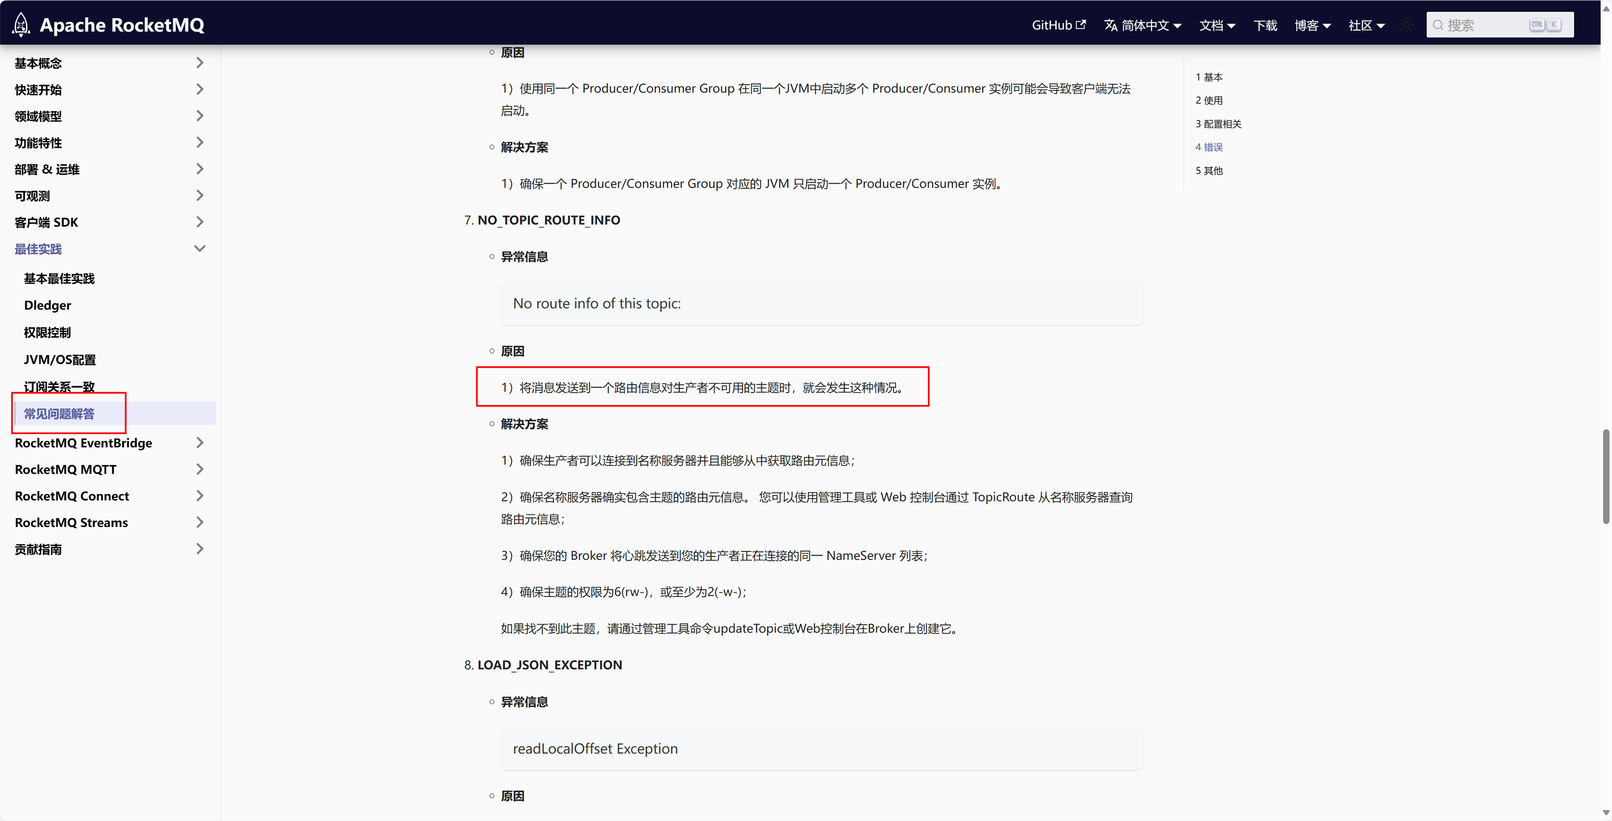Open the 订阅关系一致 page
The width and height of the screenshot is (1612, 821).
[59, 387]
